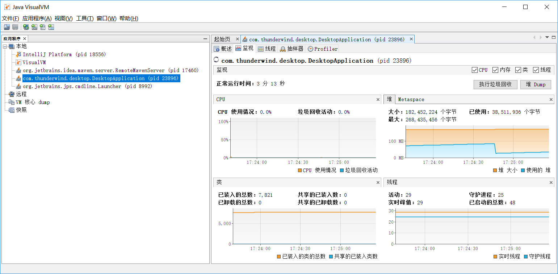Close the heap graph panel
Image resolution: width=558 pixels, height=274 pixels.
click(551, 99)
